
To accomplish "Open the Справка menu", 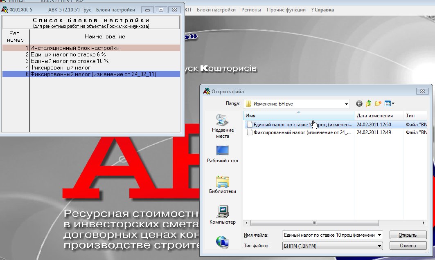I will tap(322, 9).
